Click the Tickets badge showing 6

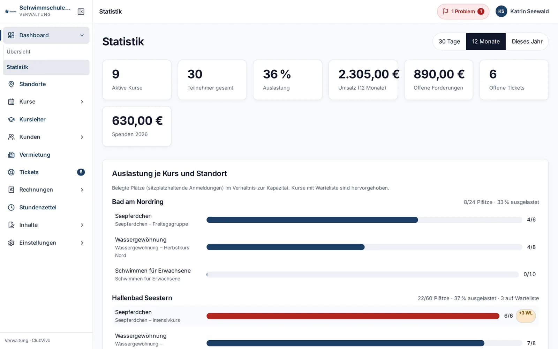pos(81,172)
